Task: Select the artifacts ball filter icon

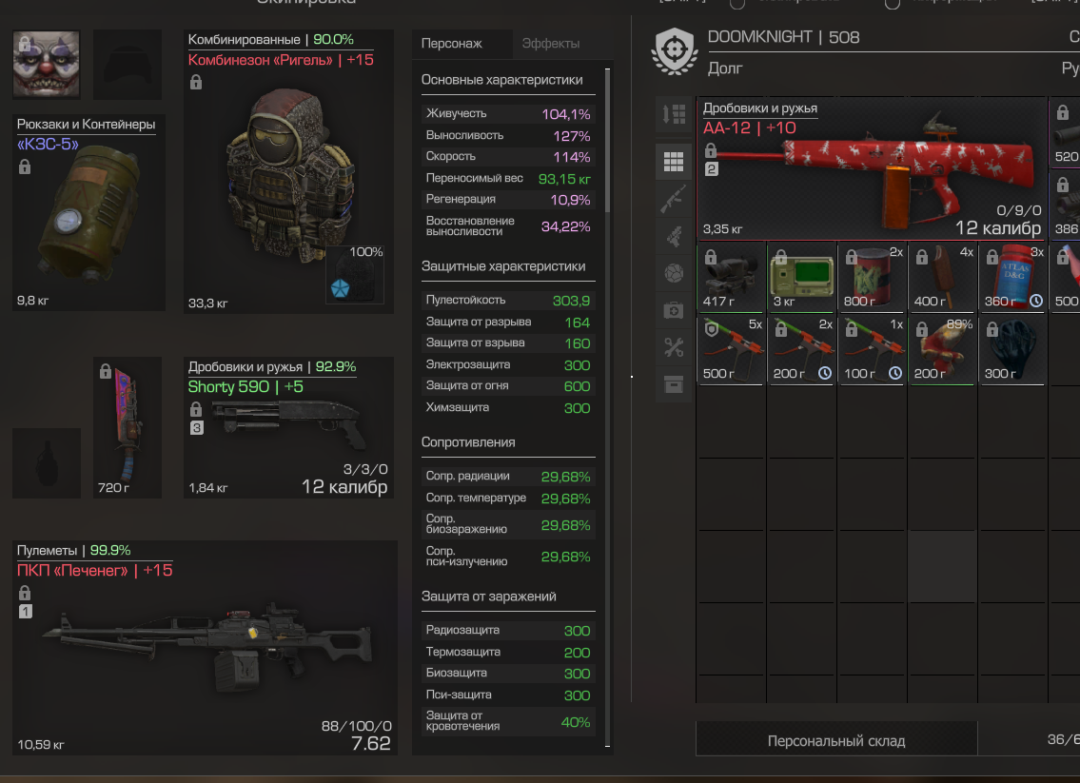Action: (x=674, y=273)
